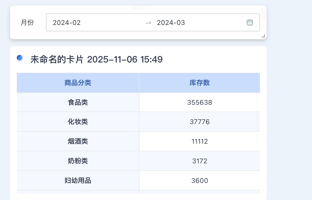Click the 食品类 table row

78,102
